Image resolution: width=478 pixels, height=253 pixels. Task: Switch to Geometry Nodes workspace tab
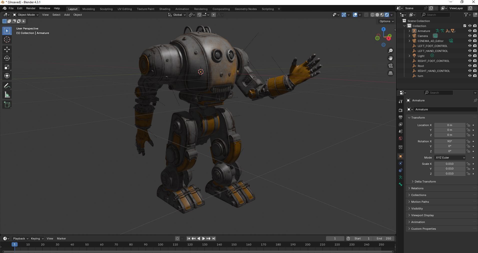click(x=246, y=9)
